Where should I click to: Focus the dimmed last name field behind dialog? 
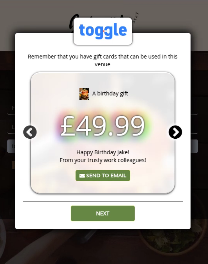pyautogui.click(x=11, y=127)
